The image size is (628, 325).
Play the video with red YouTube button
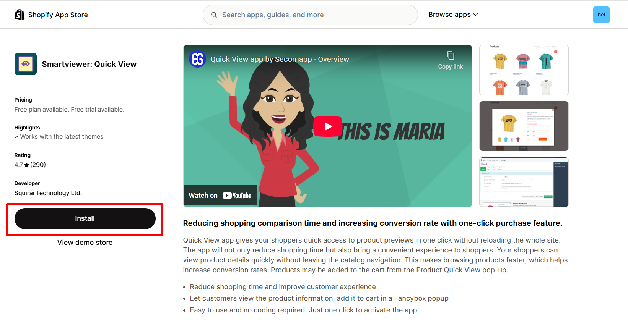click(328, 126)
